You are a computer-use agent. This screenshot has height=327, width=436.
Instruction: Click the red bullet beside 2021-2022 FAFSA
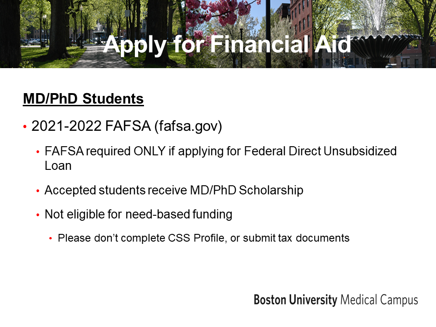click(25, 127)
